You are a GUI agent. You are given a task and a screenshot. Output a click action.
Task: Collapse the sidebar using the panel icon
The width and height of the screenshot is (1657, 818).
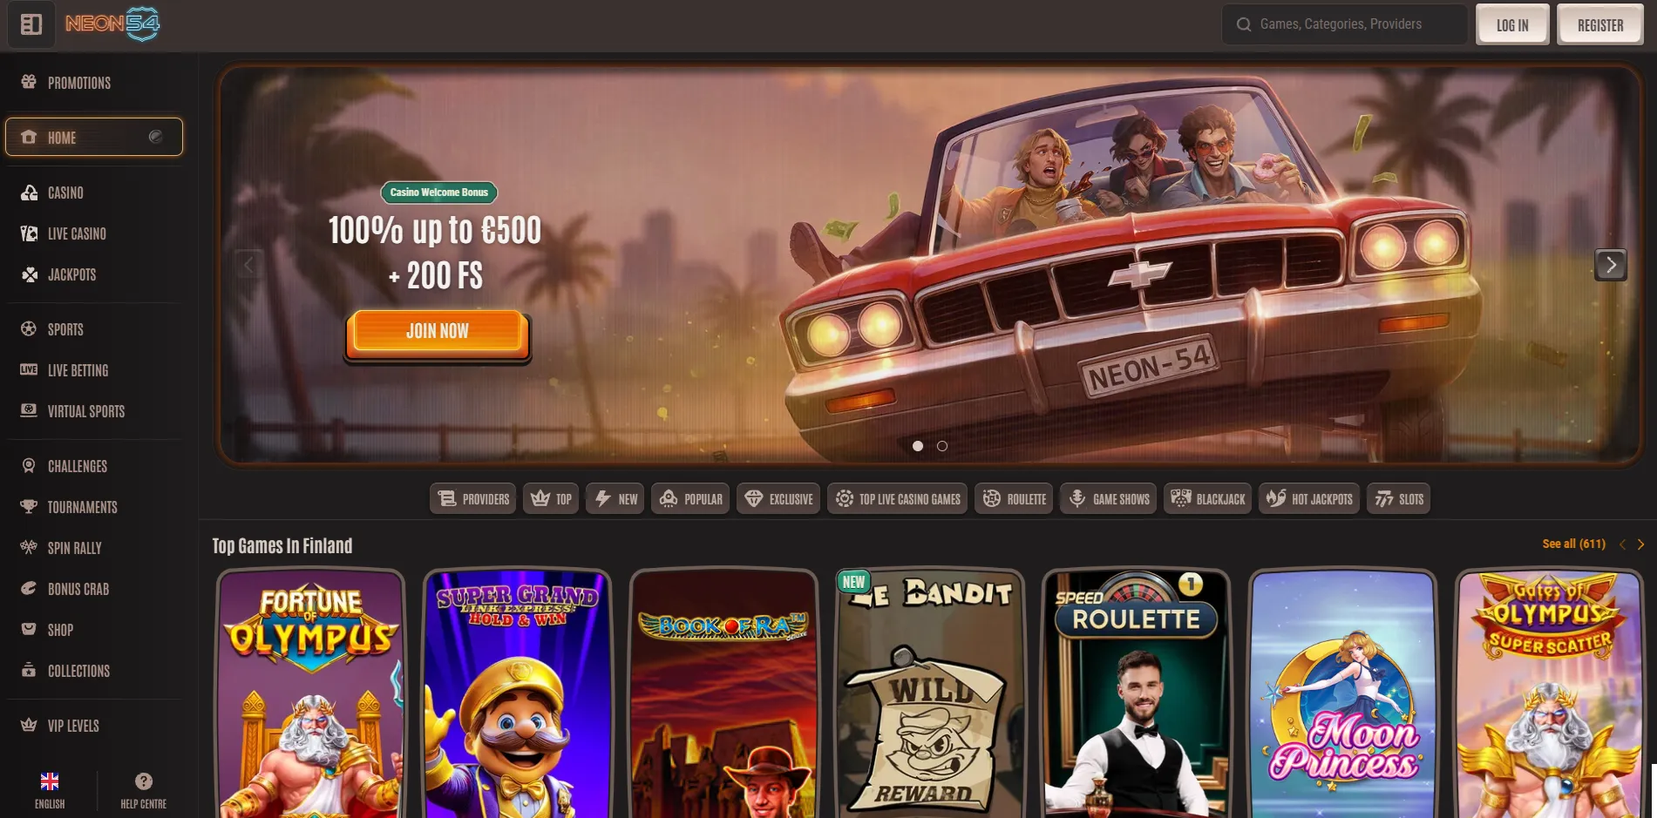point(31,24)
